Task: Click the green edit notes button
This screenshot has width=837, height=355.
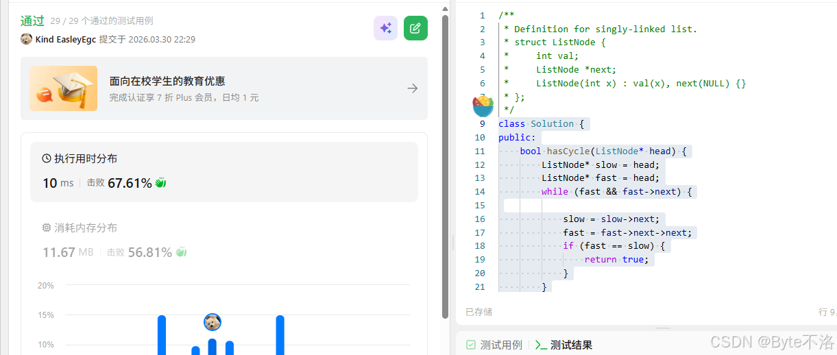Action: 415,28
